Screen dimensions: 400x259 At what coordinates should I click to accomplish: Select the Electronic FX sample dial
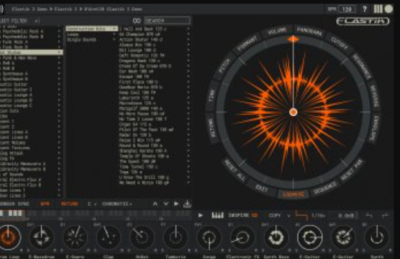242,237
